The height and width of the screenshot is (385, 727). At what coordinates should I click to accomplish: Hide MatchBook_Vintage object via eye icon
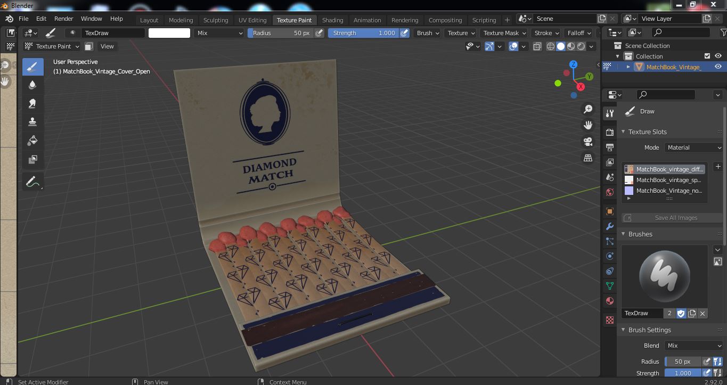click(x=718, y=67)
